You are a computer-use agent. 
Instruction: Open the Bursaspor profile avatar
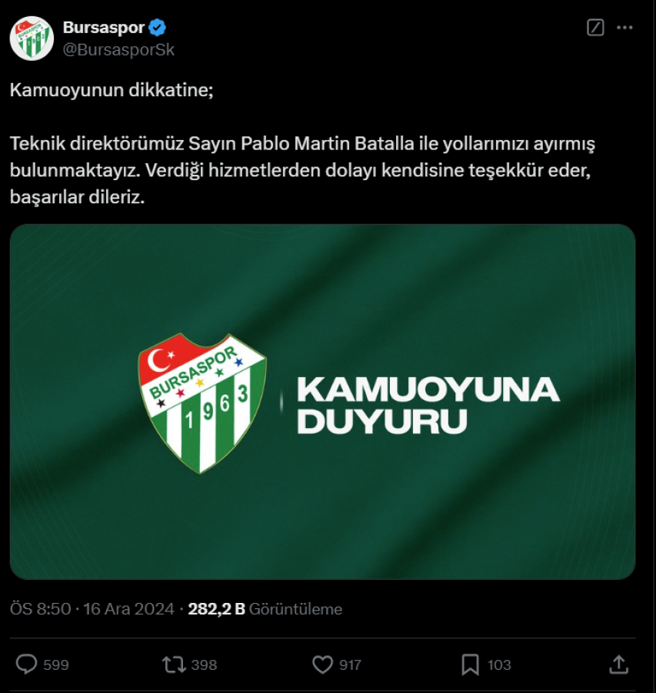tap(32, 38)
